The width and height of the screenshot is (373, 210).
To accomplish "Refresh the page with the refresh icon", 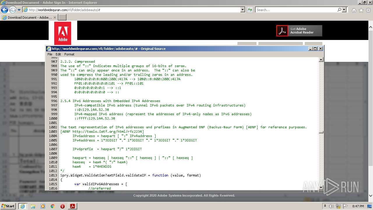I will [250, 10].
